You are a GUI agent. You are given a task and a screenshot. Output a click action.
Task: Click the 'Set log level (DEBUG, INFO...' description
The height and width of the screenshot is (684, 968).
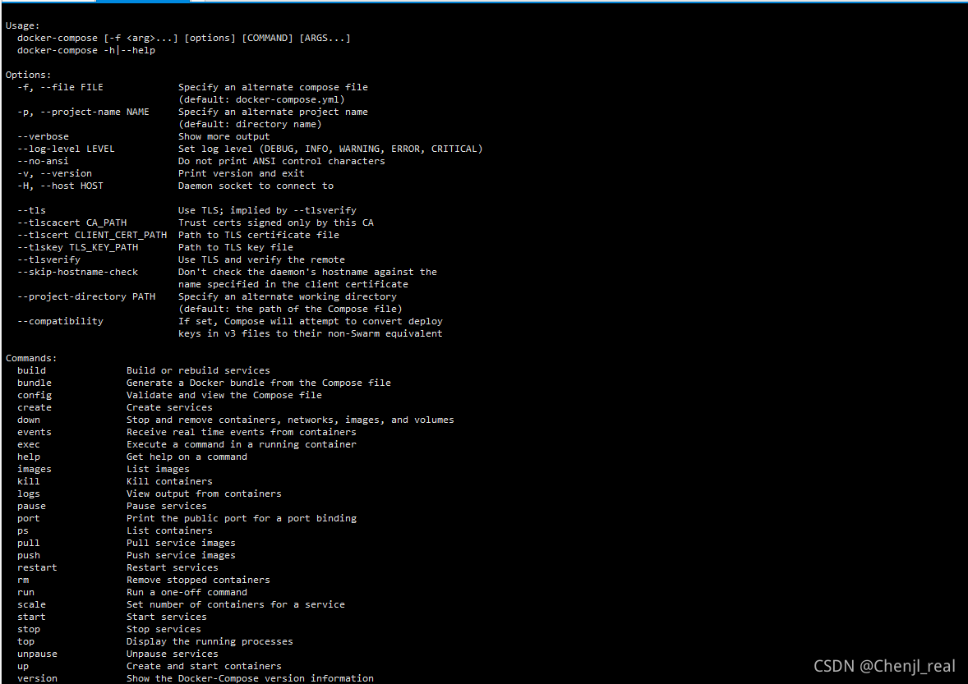(331, 149)
